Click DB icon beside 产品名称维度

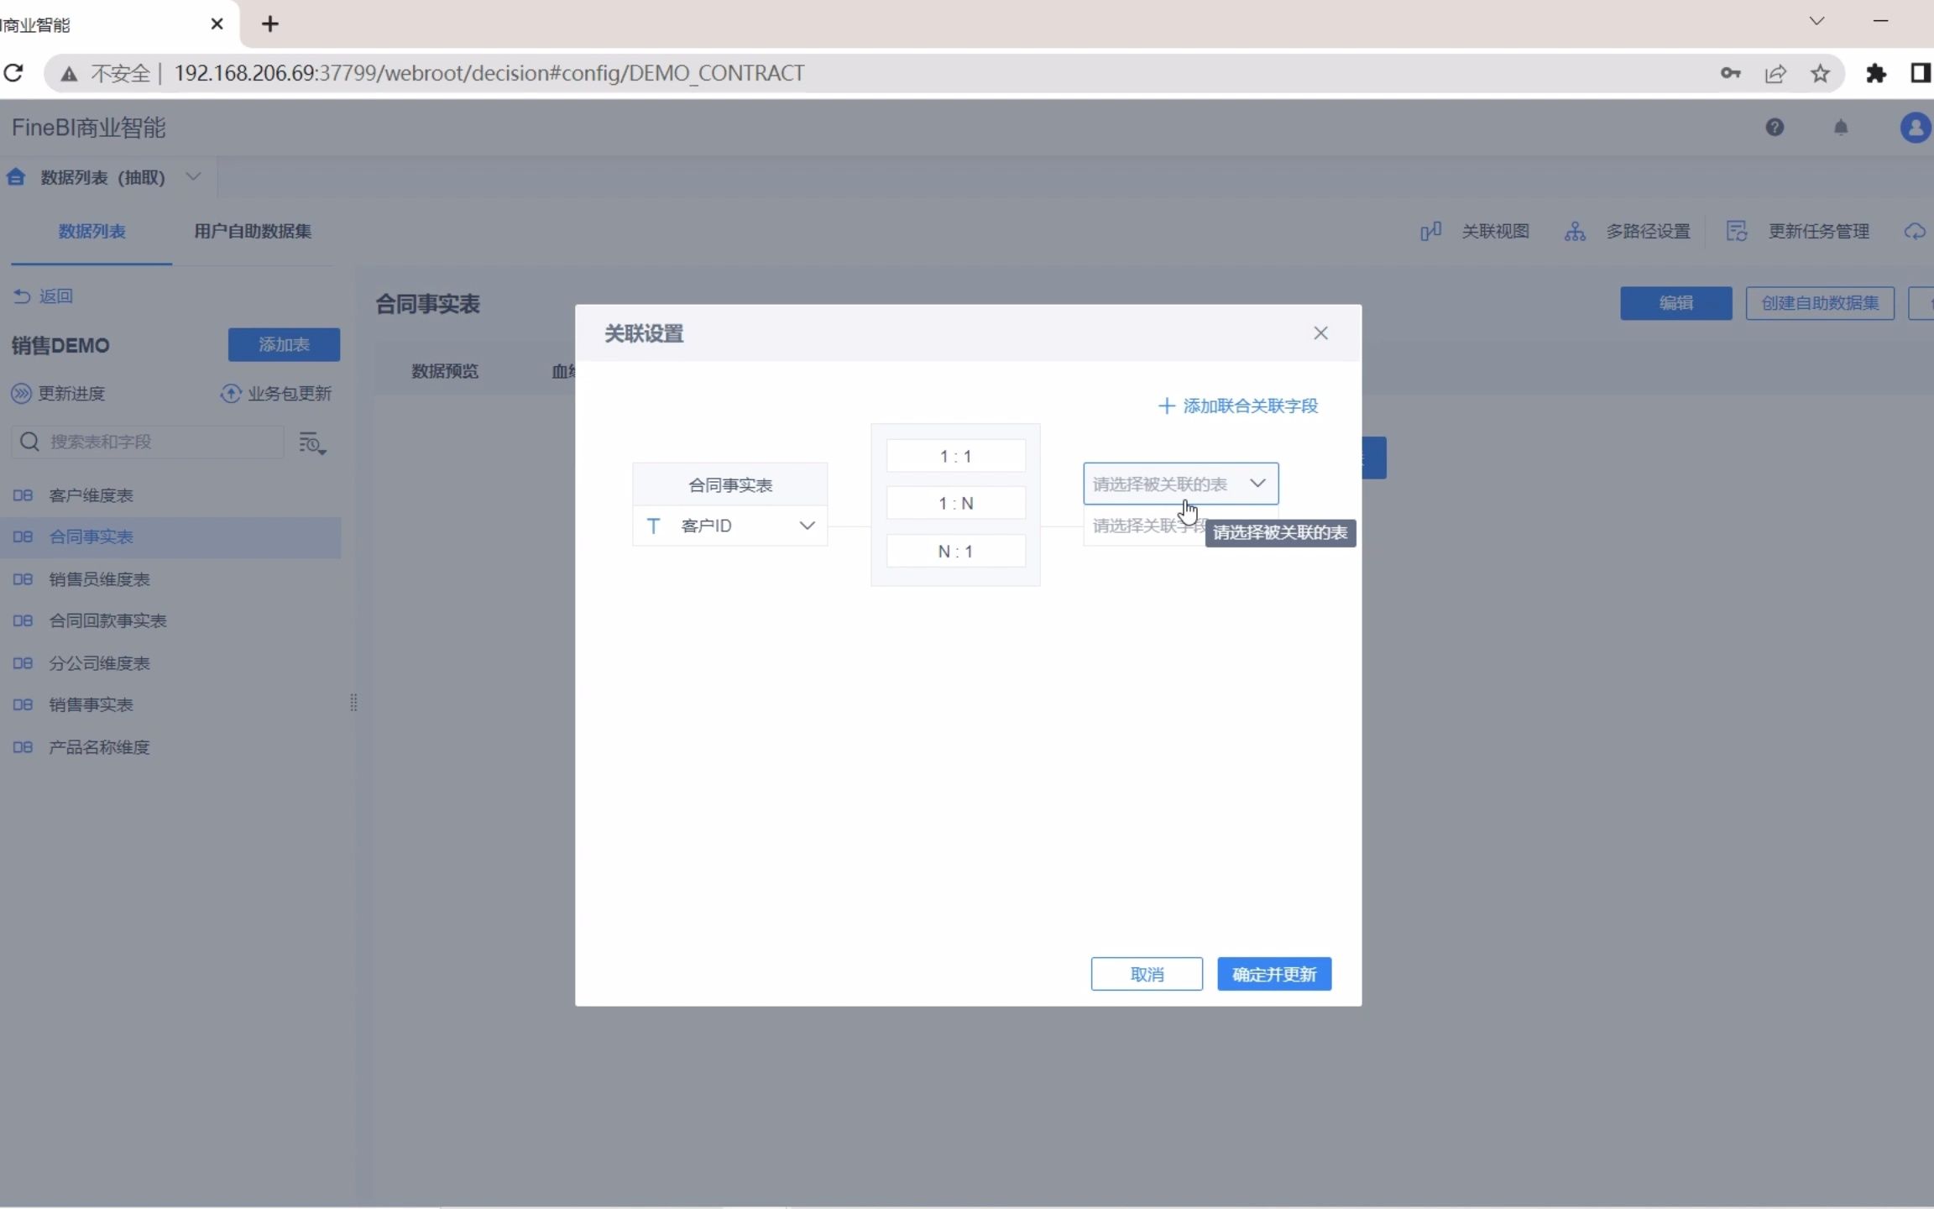point(23,747)
